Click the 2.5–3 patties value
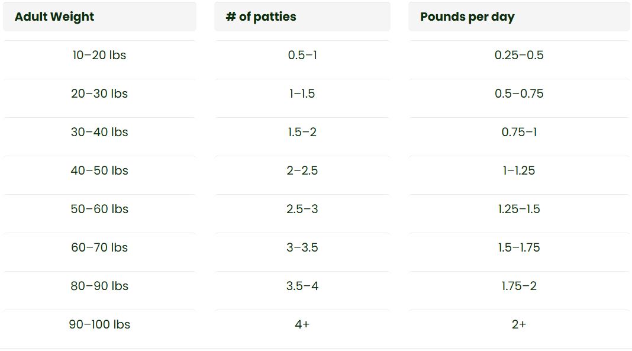The image size is (632, 351). click(302, 209)
